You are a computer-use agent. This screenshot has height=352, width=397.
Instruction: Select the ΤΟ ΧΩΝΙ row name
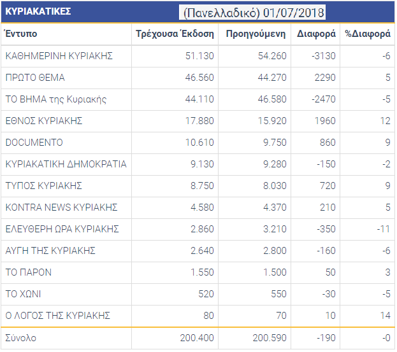(x=23, y=294)
